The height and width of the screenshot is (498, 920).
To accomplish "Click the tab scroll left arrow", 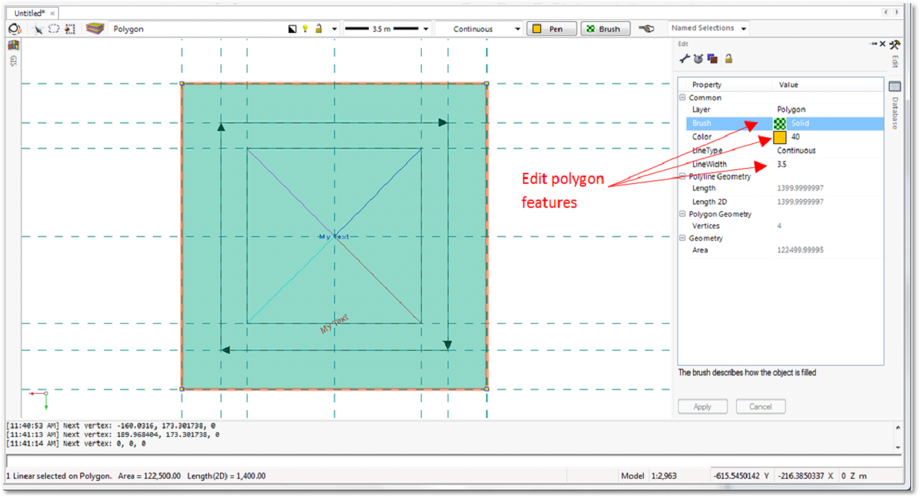I will 887,12.
